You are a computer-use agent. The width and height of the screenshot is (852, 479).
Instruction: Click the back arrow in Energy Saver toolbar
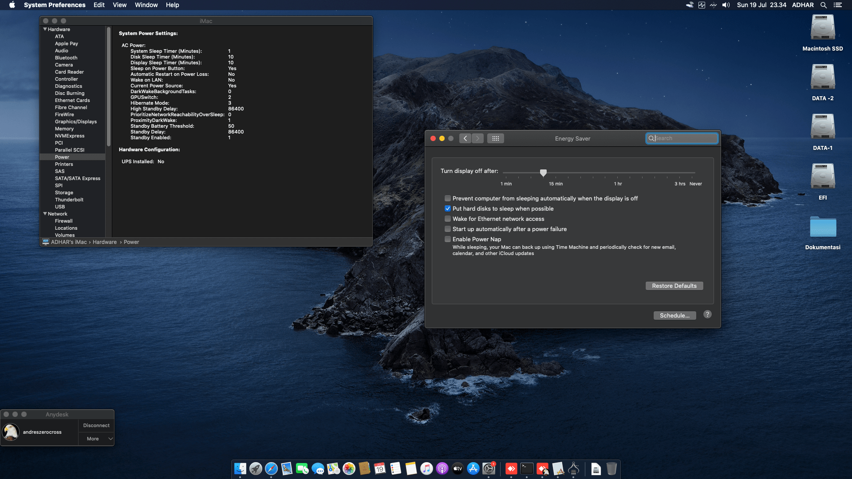point(465,138)
